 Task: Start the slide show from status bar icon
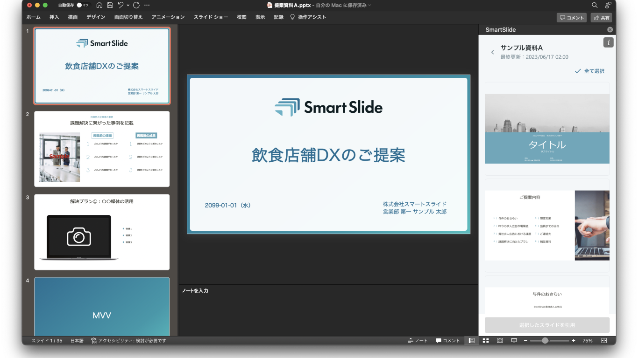coord(514,341)
